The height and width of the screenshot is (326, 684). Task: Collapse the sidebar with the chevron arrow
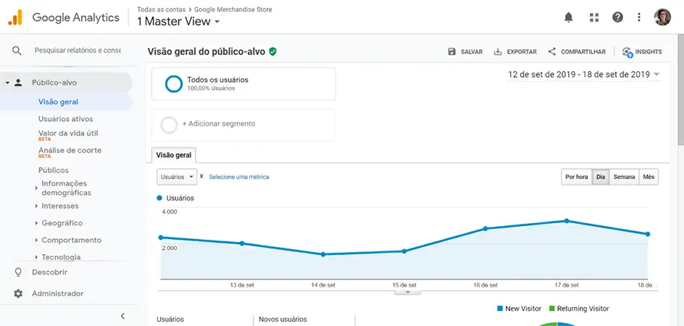pos(122,316)
